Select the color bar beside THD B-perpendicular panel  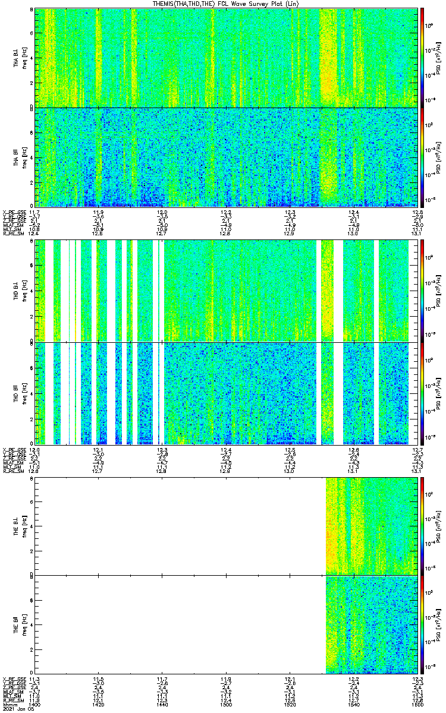click(x=422, y=291)
